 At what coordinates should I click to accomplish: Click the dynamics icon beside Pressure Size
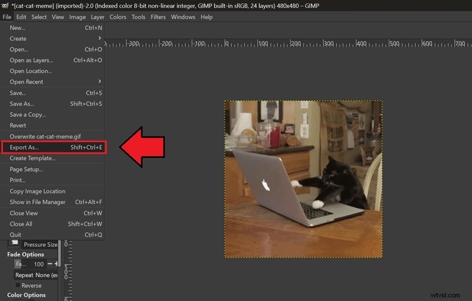(x=14, y=243)
